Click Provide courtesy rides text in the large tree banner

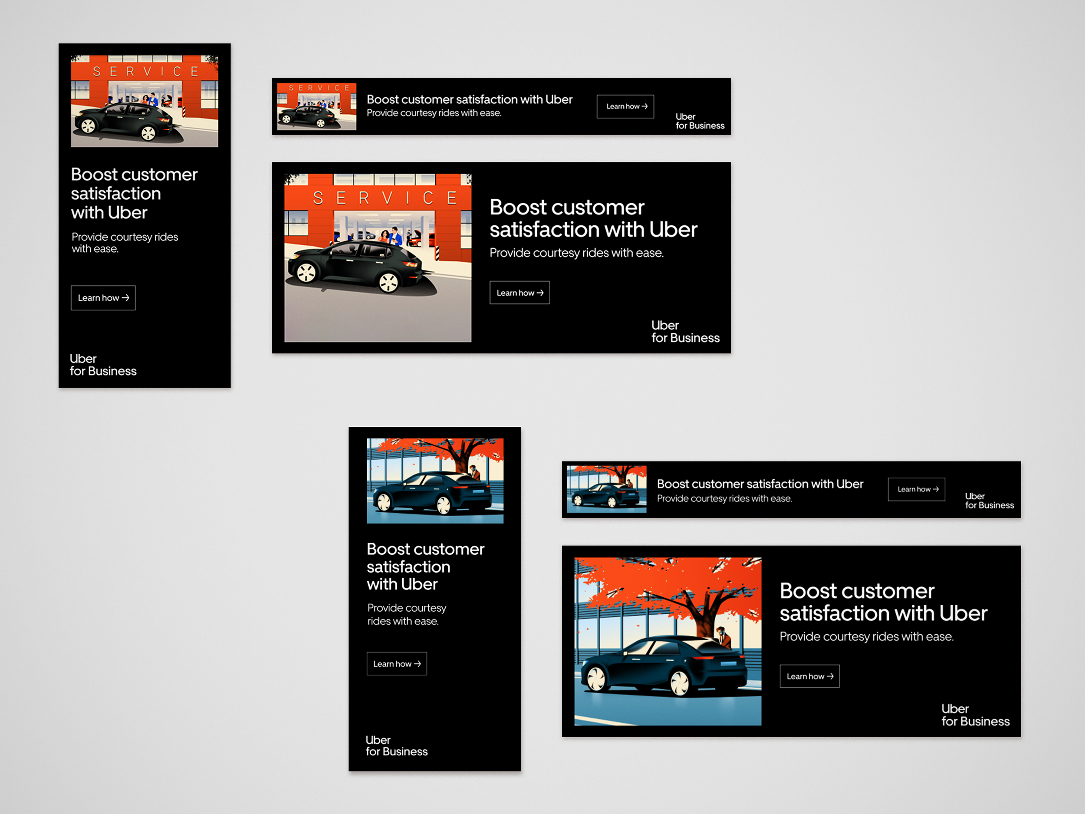click(866, 637)
